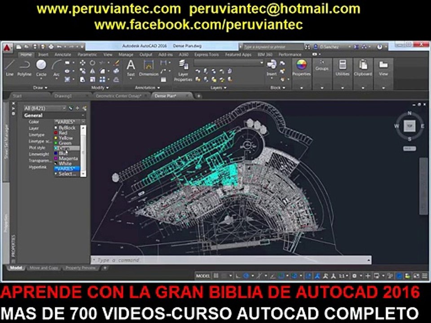Click the Plot printer icon in quick access
The width and height of the screenshot is (431, 323).
(51, 47)
